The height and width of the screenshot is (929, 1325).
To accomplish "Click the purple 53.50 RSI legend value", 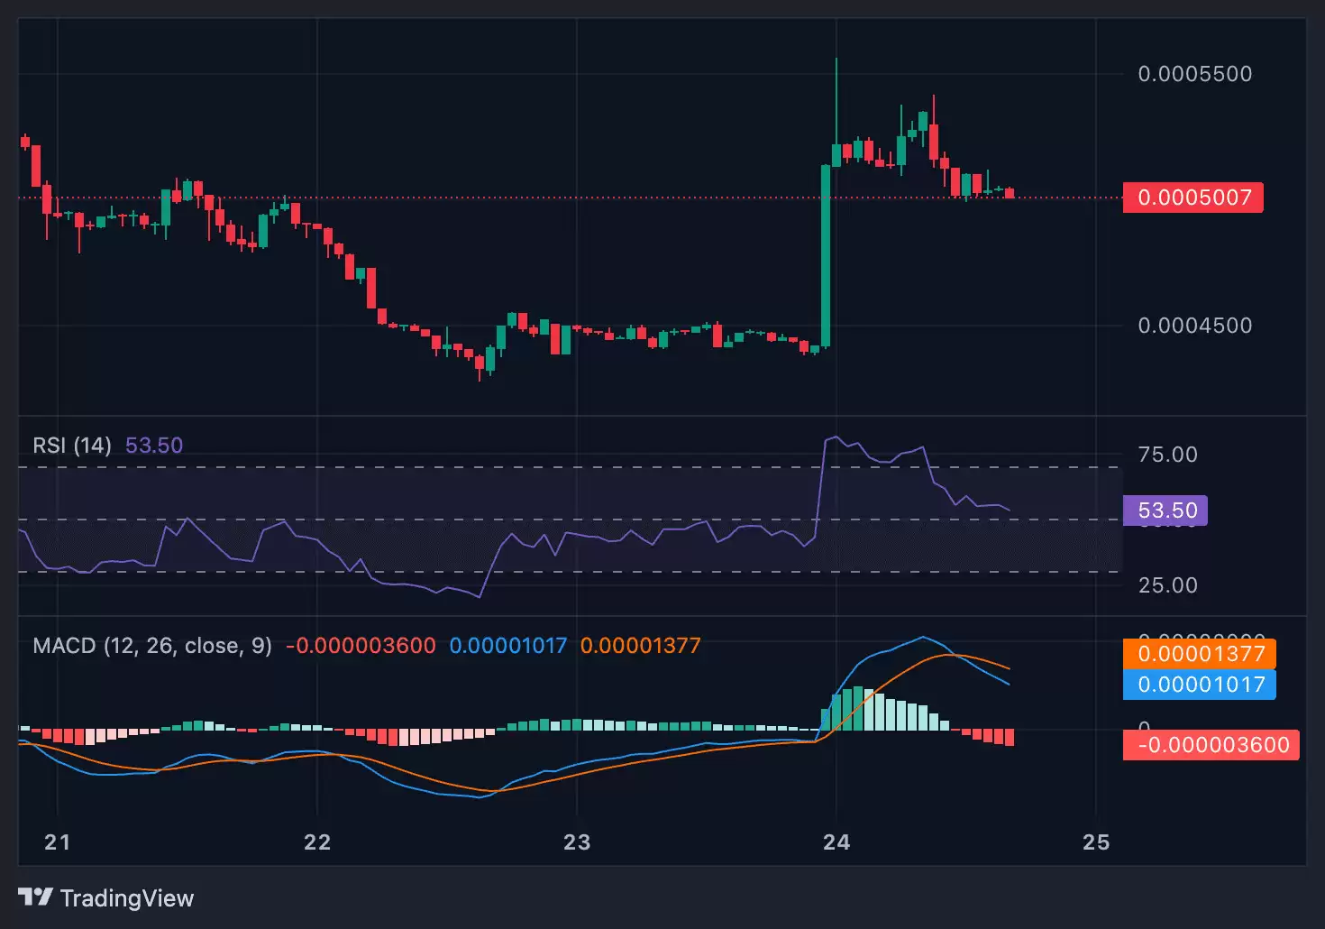I will point(154,446).
